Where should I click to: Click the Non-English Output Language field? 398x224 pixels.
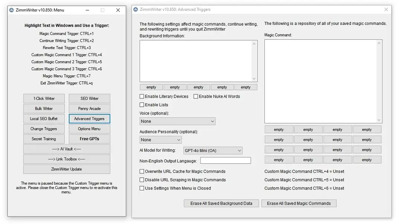click(x=225, y=160)
